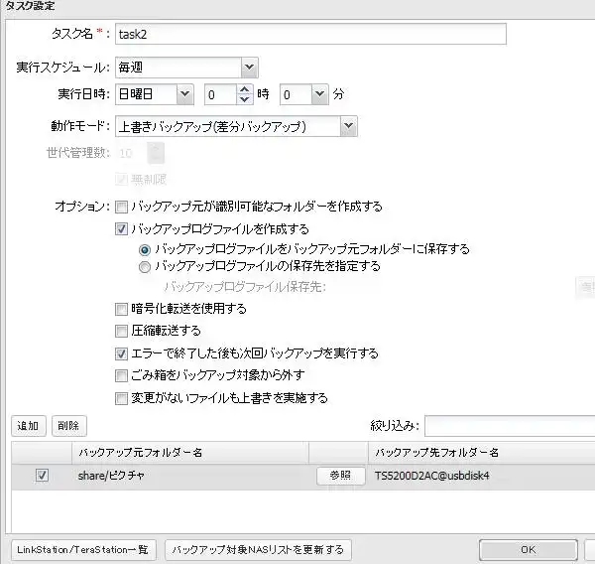Open the minutes dropdown
Viewport: 595px width, 564px height.
click(x=318, y=94)
